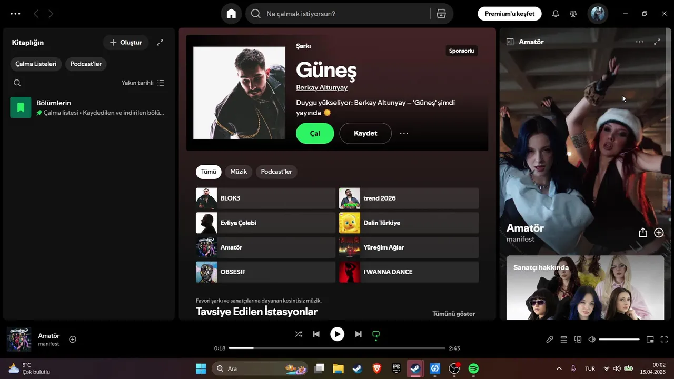The width and height of the screenshot is (674, 379).
Task: Connect to a device
Action: 578,340
